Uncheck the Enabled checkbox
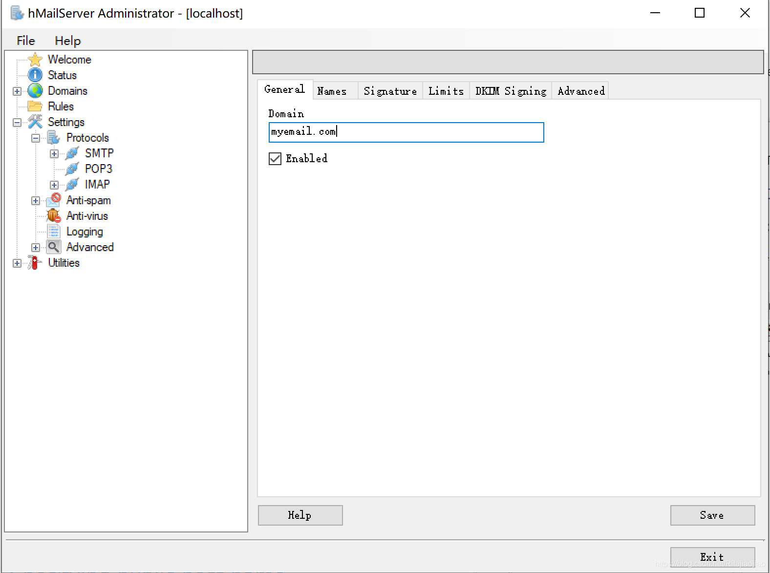770x573 pixels. point(275,159)
